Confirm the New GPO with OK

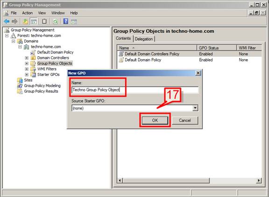(x=155, y=120)
